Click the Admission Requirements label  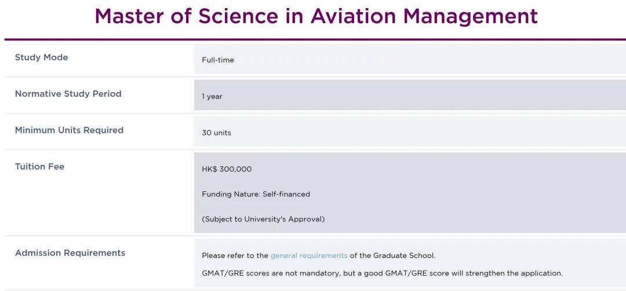70,253
